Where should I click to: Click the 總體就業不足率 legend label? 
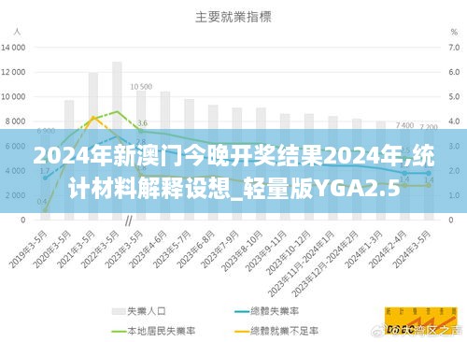[284, 331]
